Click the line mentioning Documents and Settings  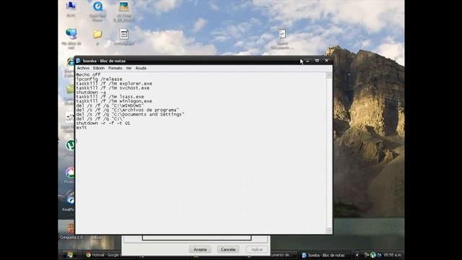(x=130, y=114)
